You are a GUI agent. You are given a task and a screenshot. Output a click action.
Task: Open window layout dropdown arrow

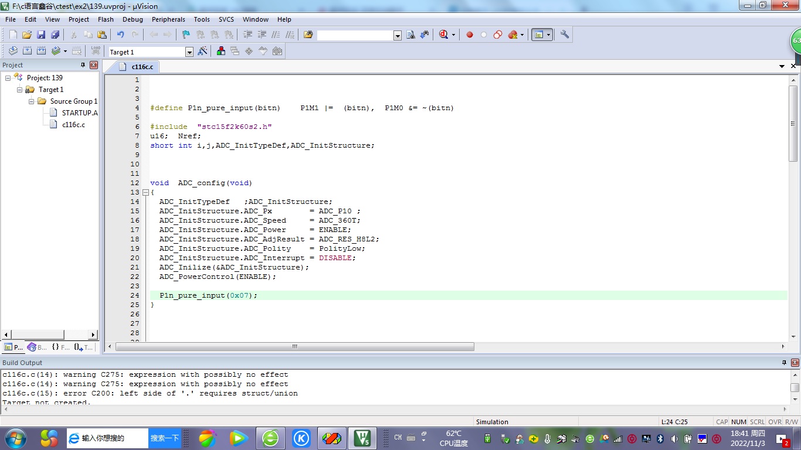(x=549, y=35)
